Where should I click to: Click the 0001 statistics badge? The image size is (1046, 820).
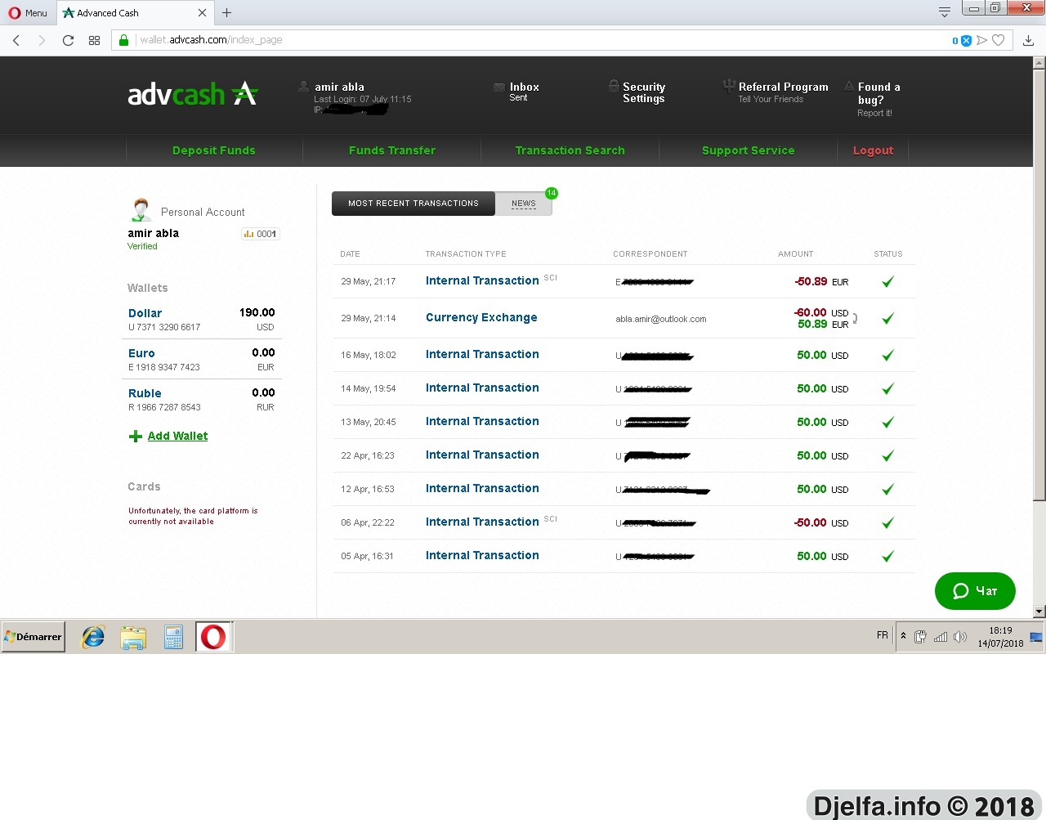coord(261,234)
